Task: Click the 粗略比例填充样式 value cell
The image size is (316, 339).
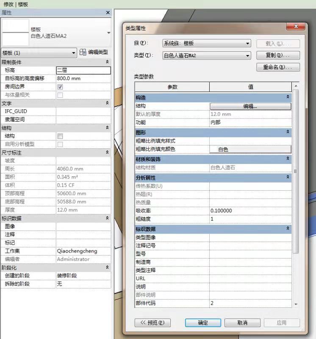Action: pyautogui.click(x=250, y=141)
